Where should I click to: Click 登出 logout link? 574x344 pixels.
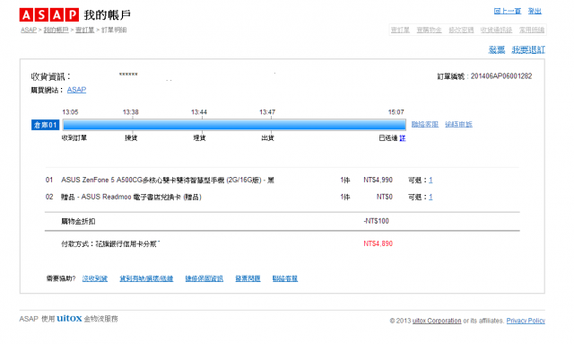click(x=535, y=11)
